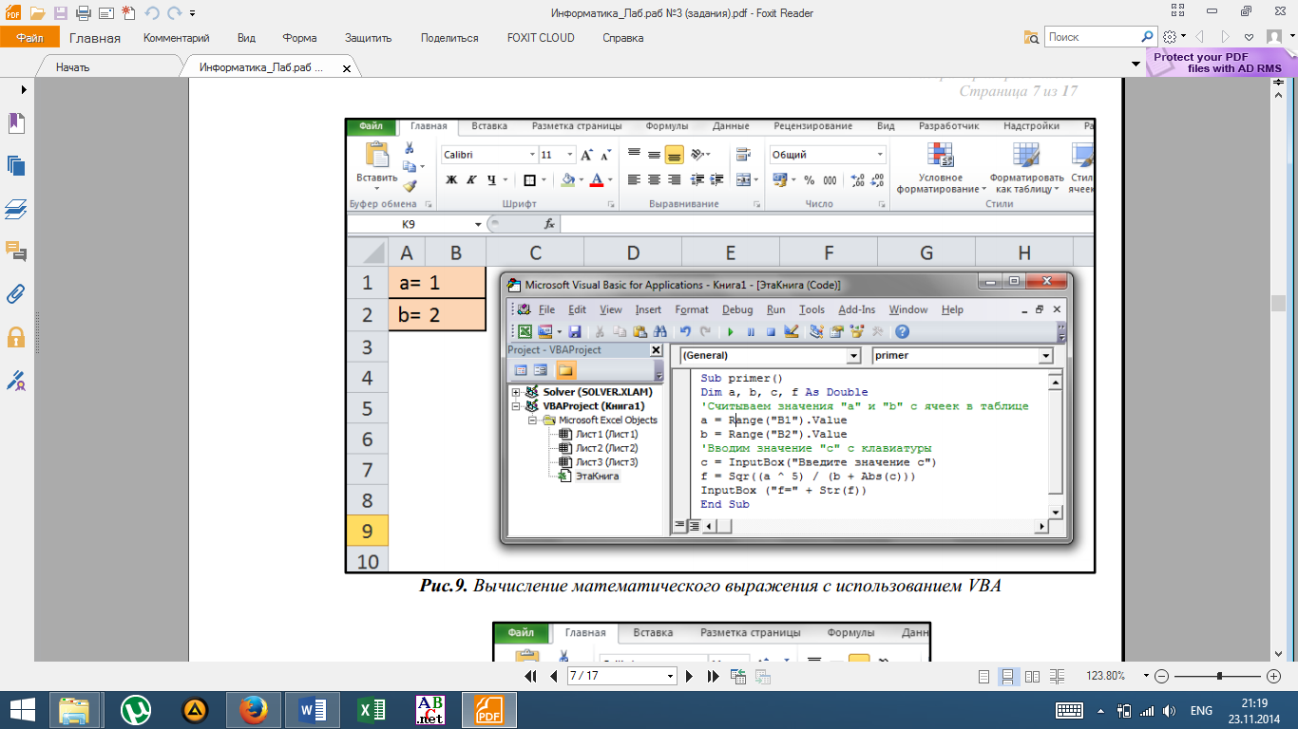Image resolution: width=1298 pixels, height=729 pixels.
Task: Open uTorrent from the taskbar
Action: tap(136, 710)
